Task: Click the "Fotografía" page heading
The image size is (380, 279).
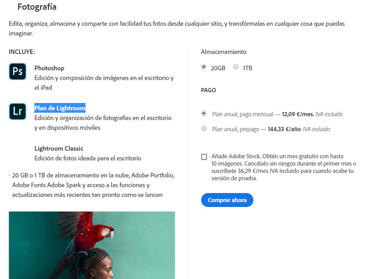Action: pos(37,7)
